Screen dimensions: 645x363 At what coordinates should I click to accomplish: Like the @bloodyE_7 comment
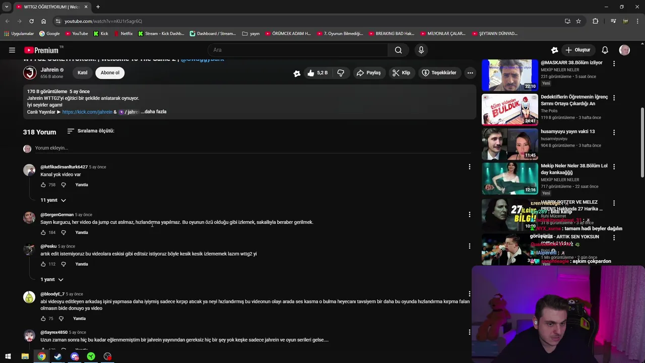(x=43, y=319)
